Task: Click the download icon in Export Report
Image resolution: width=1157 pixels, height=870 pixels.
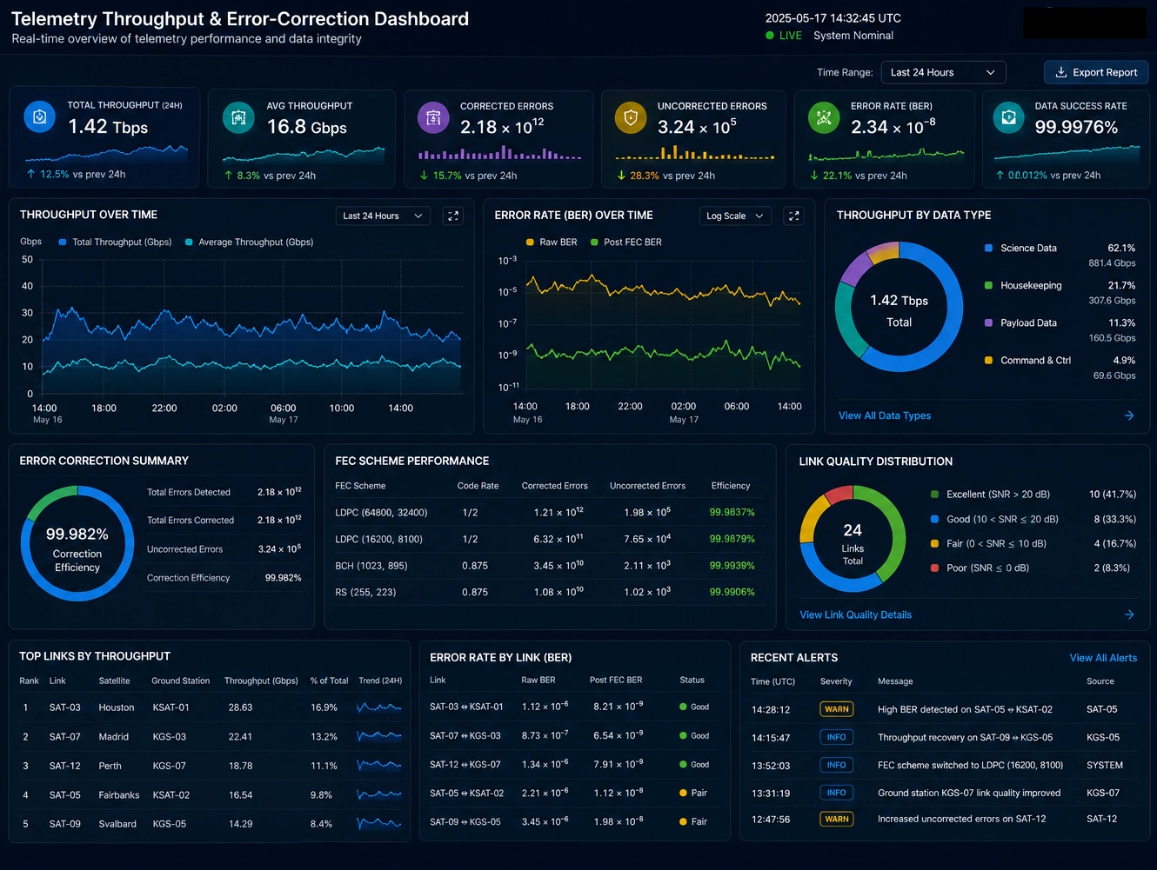Action: [x=1060, y=72]
